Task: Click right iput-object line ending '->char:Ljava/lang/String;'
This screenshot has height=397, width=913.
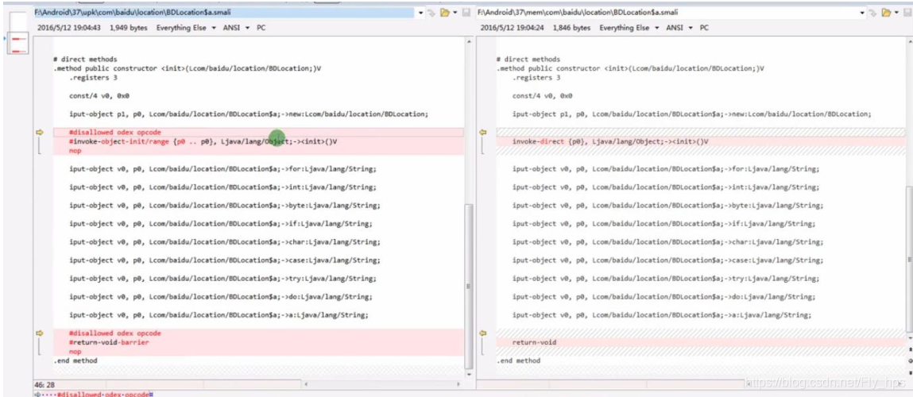Action: (x=667, y=242)
